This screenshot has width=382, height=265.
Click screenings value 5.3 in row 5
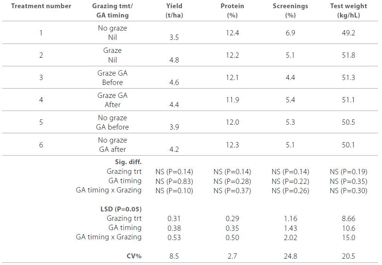290,122
